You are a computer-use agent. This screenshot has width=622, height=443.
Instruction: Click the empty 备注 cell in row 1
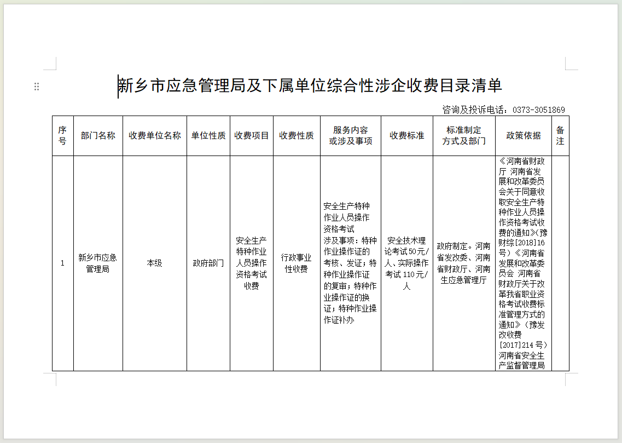tap(560, 263)
